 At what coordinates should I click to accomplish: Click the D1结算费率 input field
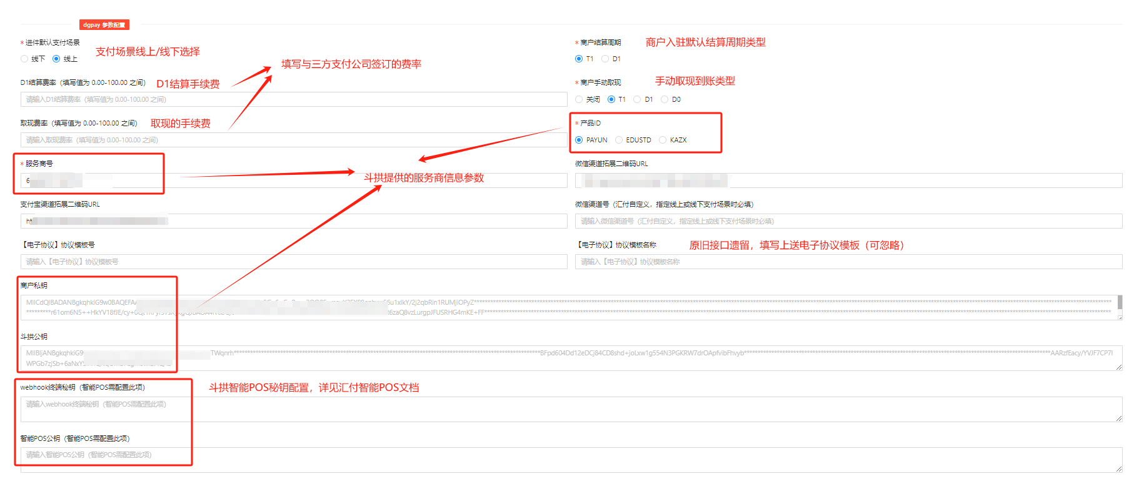click(x=294, y=99)
